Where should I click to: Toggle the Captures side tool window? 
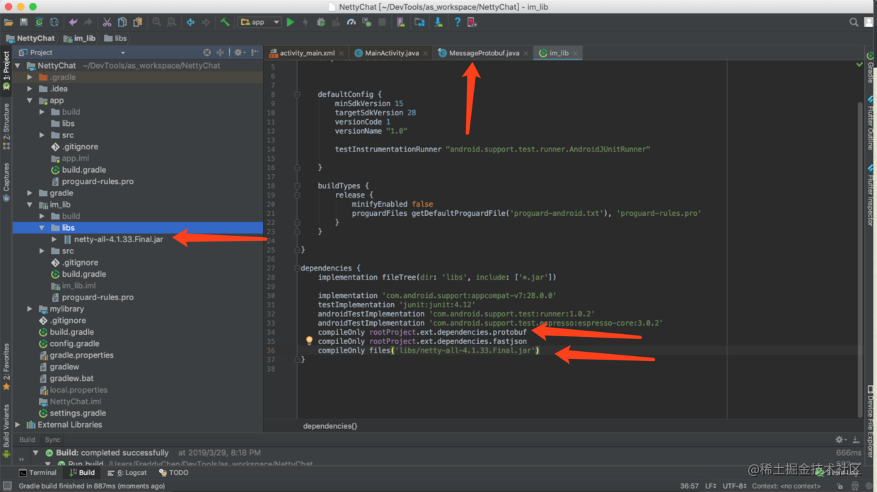point(6,182)
